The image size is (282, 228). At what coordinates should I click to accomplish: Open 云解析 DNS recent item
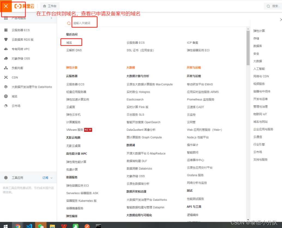click(x=74, y=50)
